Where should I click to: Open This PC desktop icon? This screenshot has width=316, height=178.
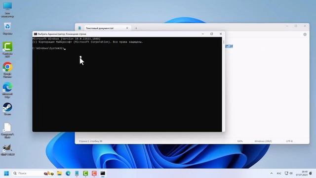click(7, 10)
